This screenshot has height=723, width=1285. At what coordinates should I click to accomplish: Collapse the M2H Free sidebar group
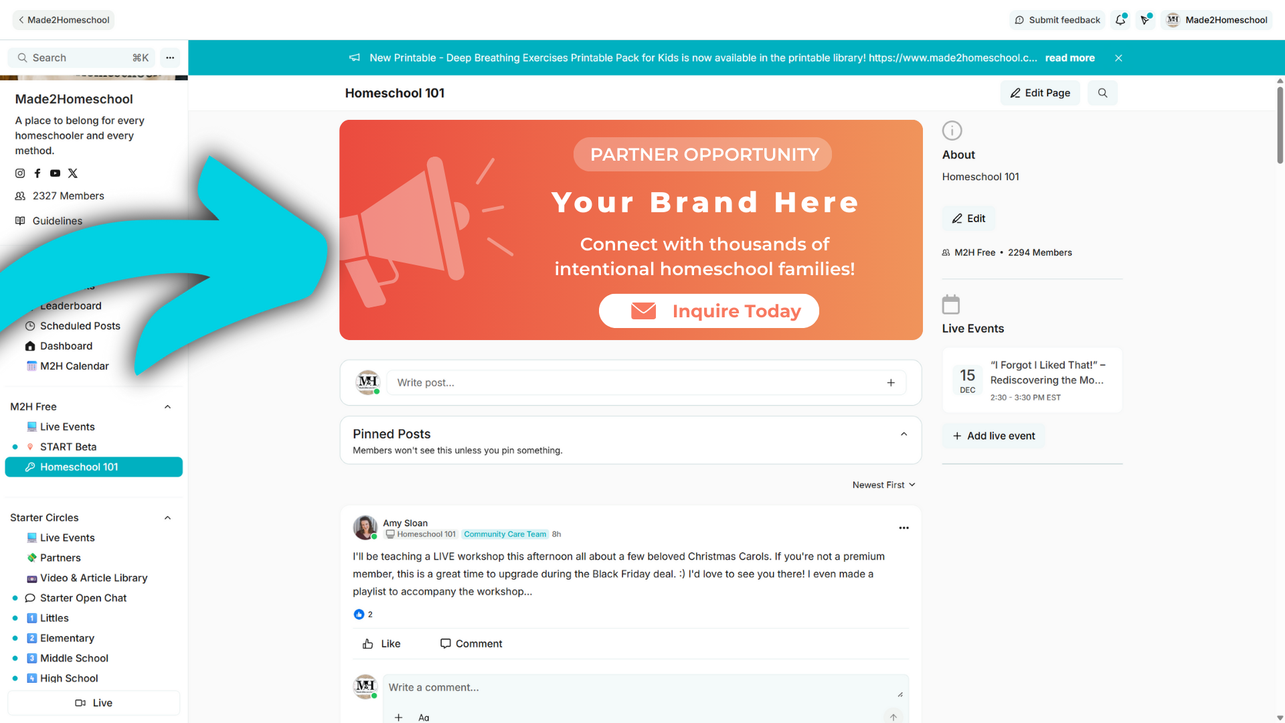click(x=167, y=407)
